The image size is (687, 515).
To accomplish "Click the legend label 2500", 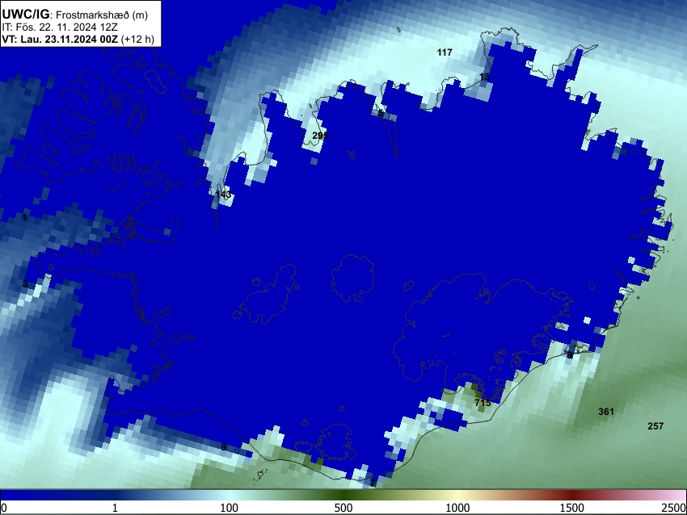I will coord(674,508).
